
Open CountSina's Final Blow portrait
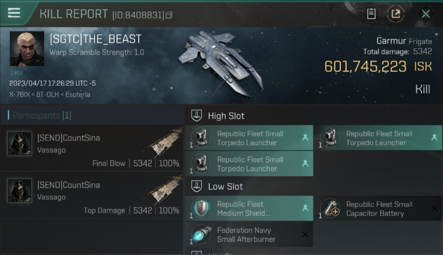click(19, 143)
